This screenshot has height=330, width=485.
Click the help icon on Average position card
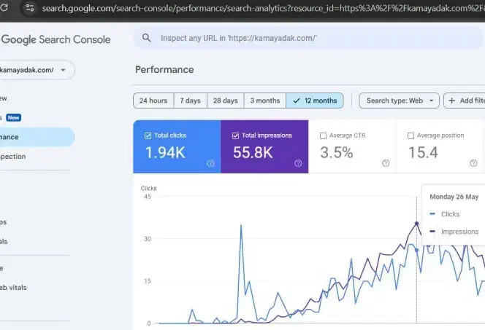point(473,163)
